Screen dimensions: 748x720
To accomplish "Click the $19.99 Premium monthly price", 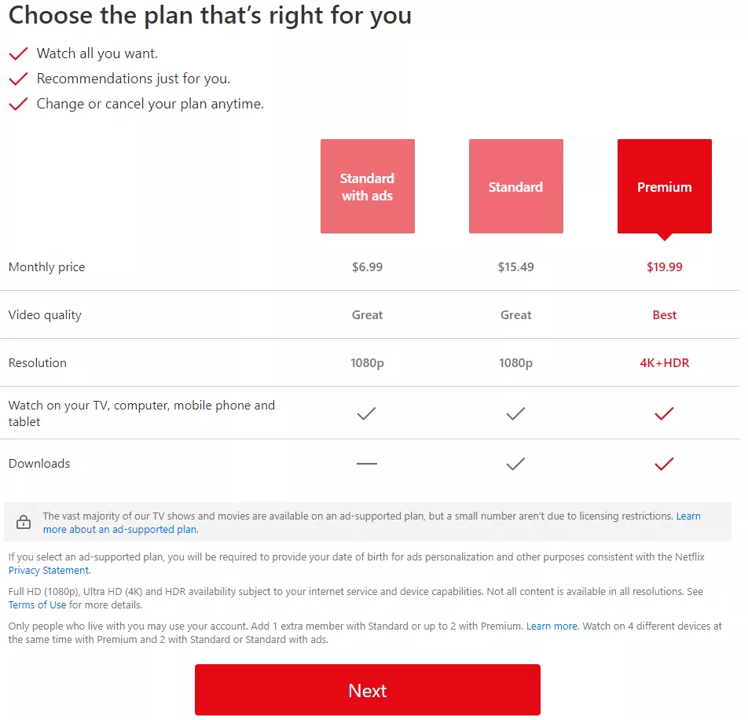I will pos(664,267).
